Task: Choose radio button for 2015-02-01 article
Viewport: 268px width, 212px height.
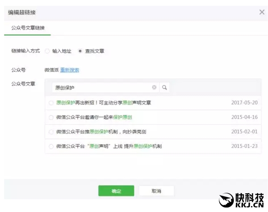Action: 51,132
